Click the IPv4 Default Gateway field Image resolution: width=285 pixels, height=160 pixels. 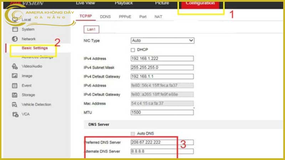pyautogui.click(x=162, y=76)
